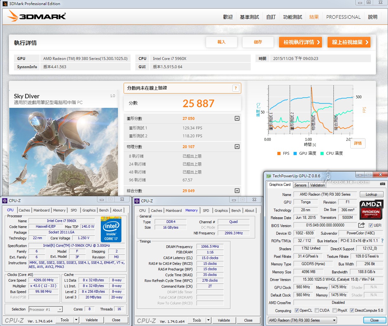The image size is (388, 326).
Task: Open SPD tab in CPU-Z Memory window
Action: [x=206, y=211]
